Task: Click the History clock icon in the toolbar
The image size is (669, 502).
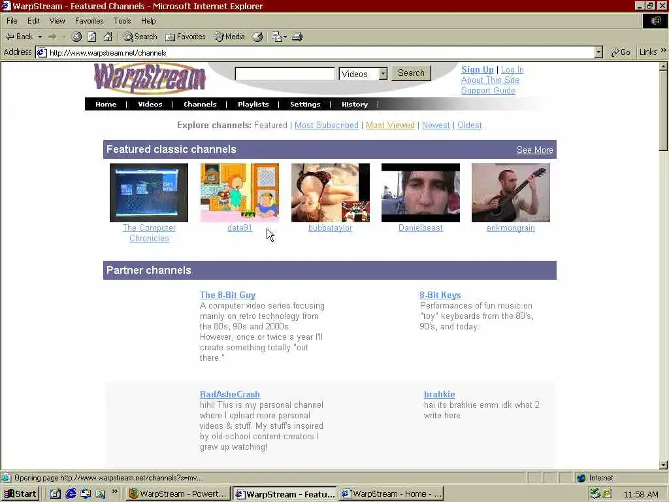Action: [x=257, y=37]
